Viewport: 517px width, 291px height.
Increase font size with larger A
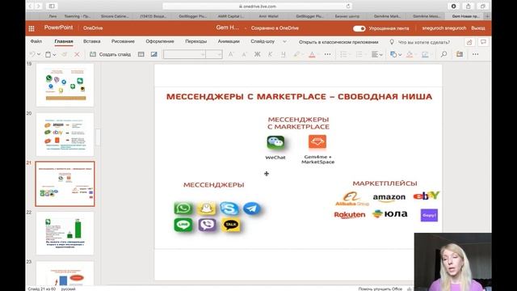click(231, 54)
